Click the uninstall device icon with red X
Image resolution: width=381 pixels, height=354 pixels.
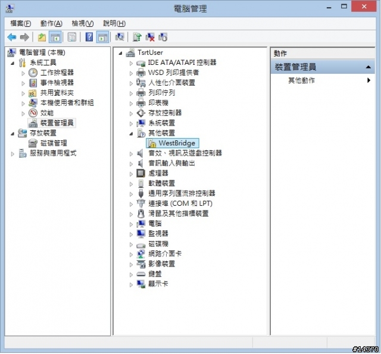pyautogui.click(x=150, y=37)
